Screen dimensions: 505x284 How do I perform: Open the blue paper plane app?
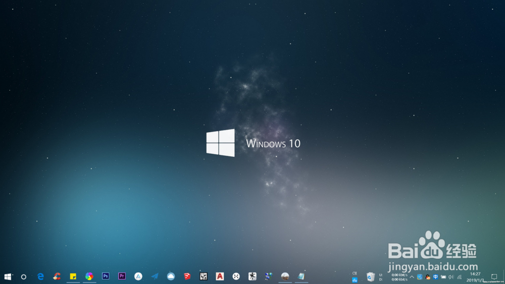coord(155,276)
